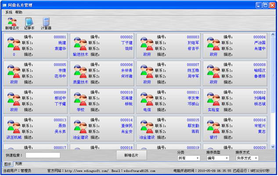Click the Email address wdsoftware@126.com

139,171
